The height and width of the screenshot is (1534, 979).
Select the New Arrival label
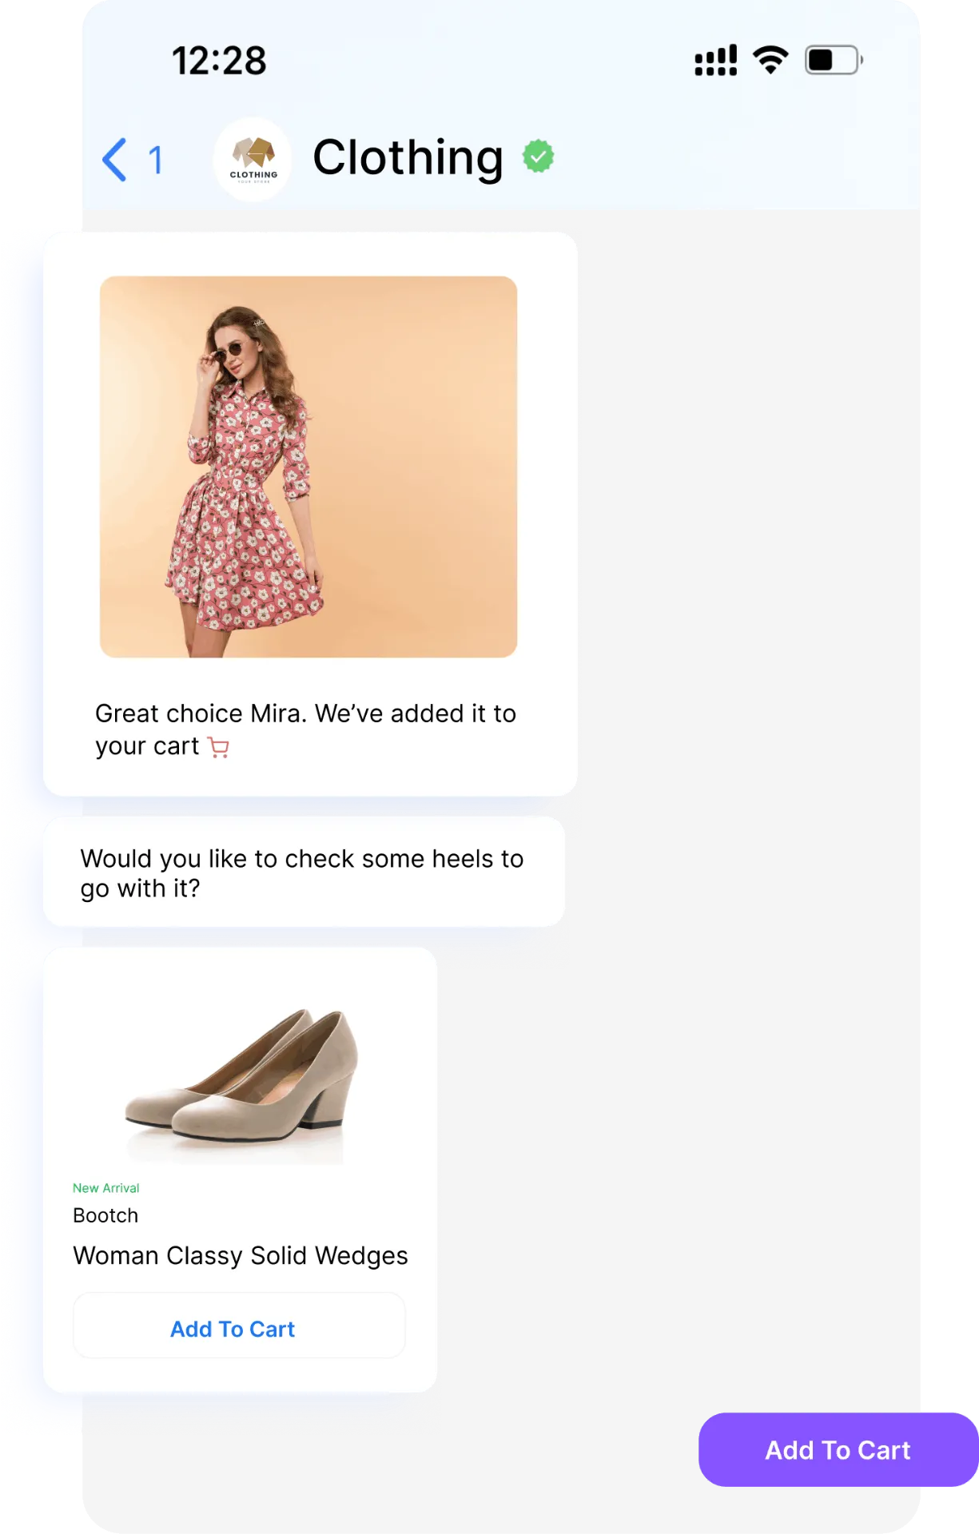tap(105, 1188)
